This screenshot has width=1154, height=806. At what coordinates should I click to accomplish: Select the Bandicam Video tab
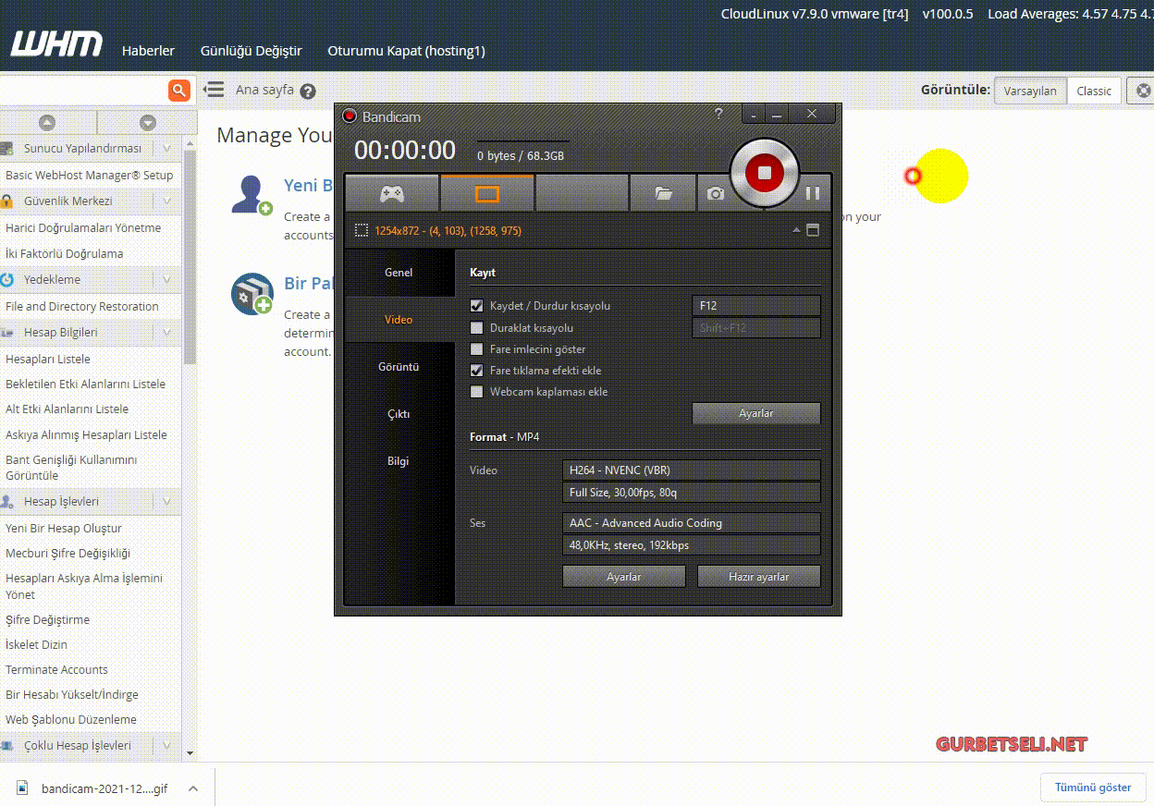click(x=399, y=320)
